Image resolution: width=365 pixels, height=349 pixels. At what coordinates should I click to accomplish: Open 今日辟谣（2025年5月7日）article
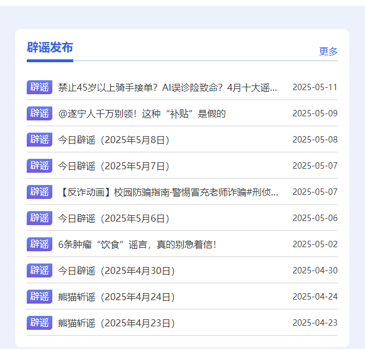(114, 166)
